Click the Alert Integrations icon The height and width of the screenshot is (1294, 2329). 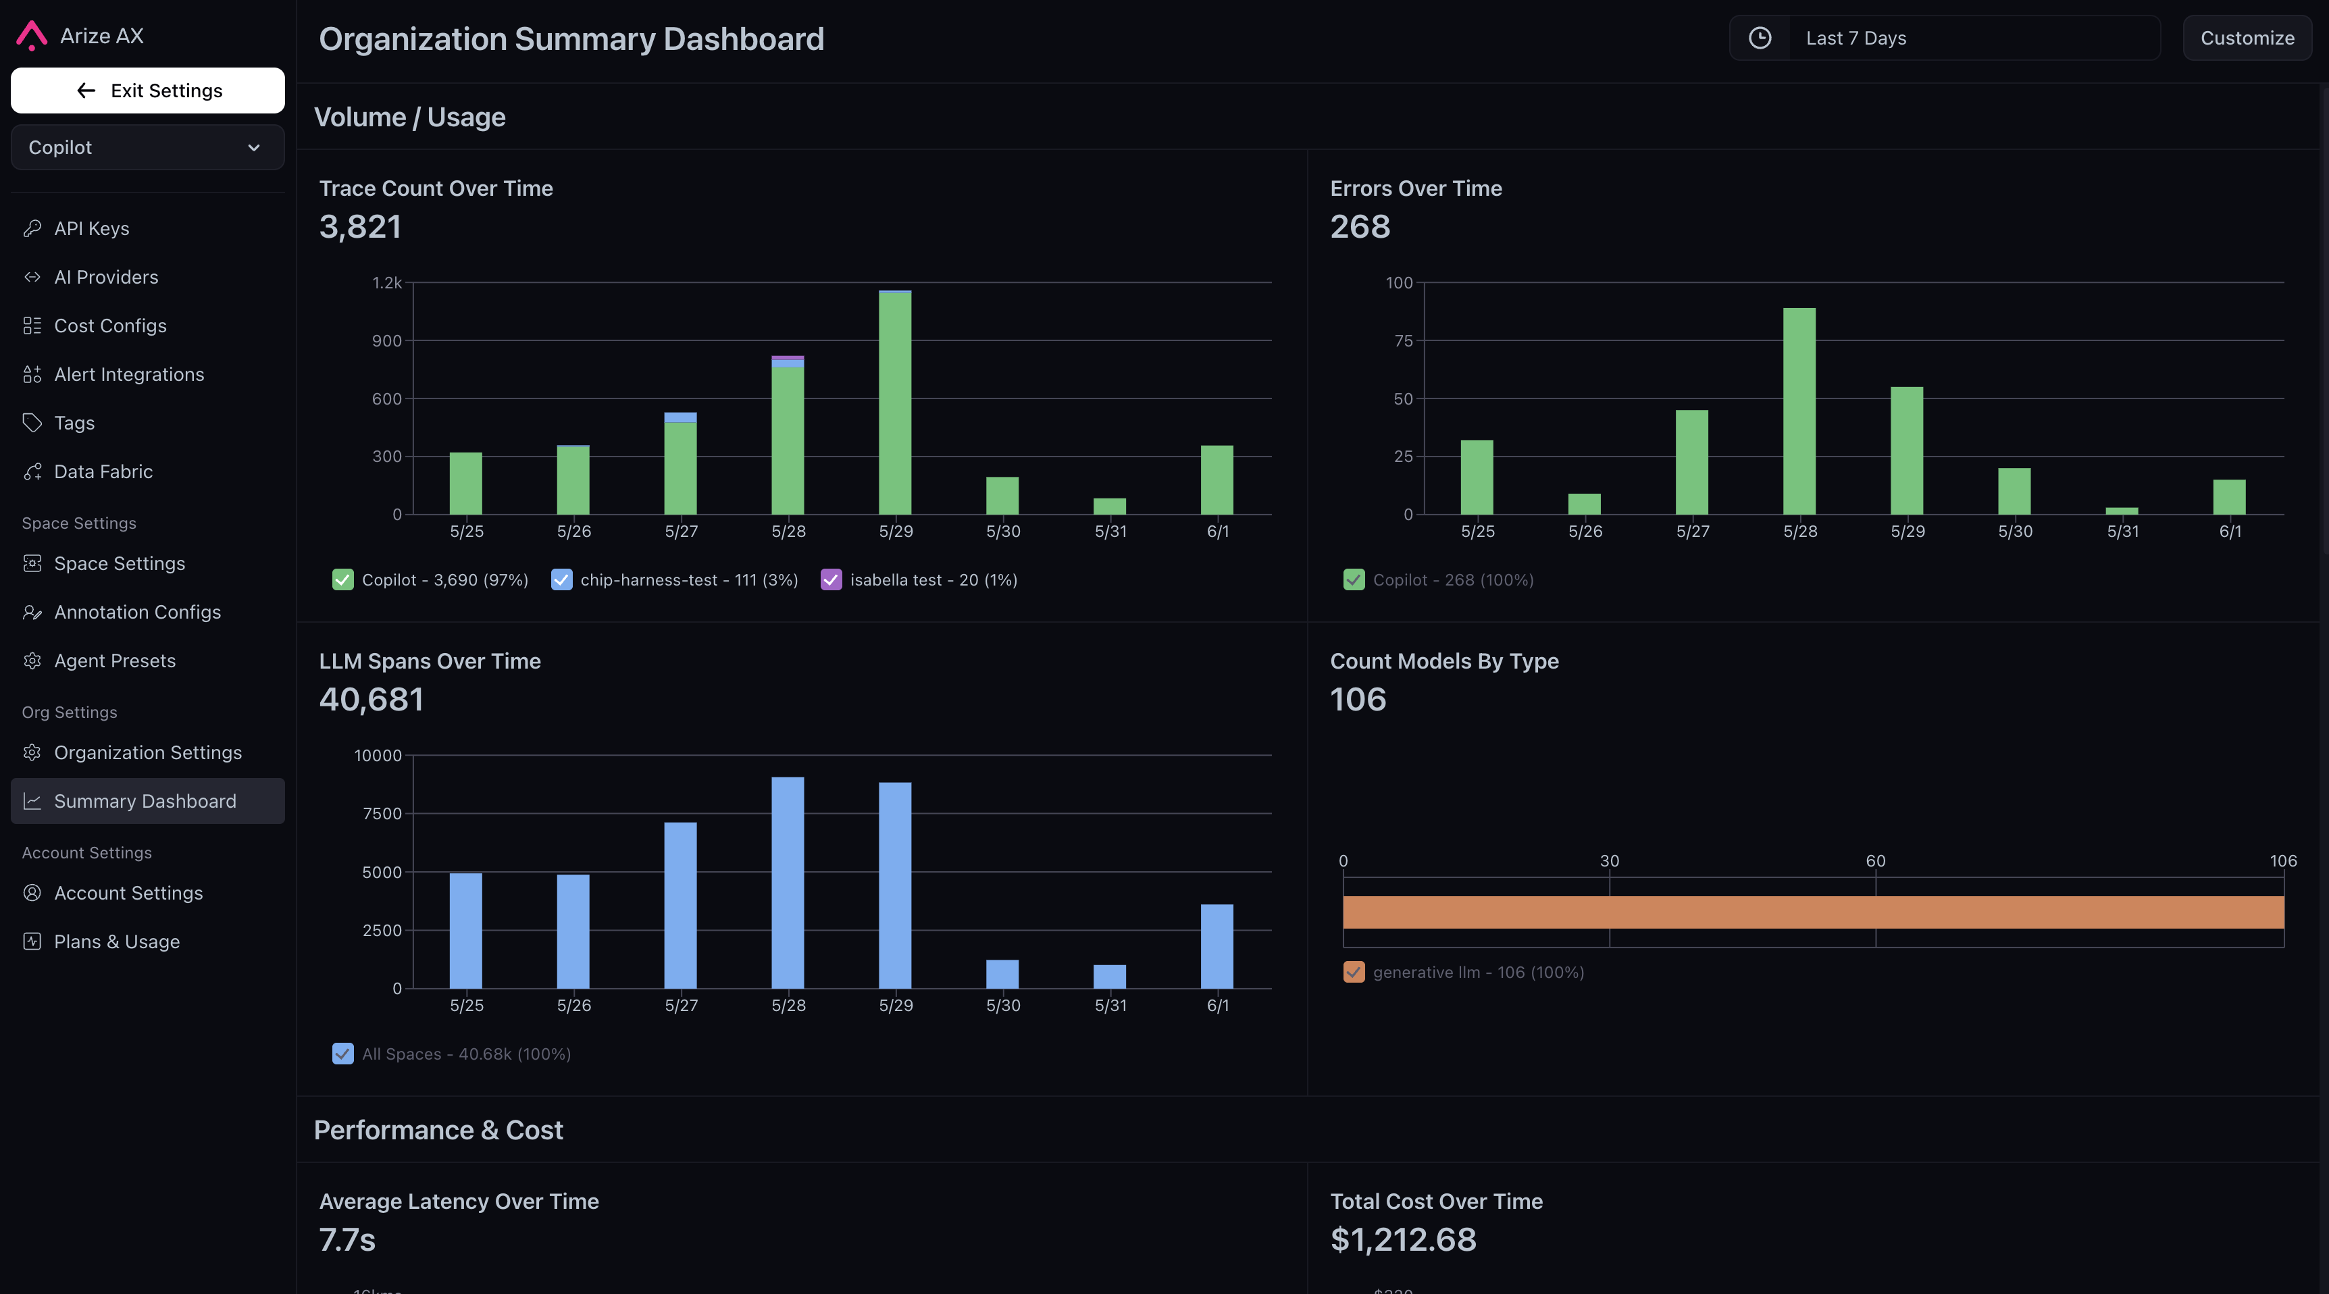pos(32,374)
